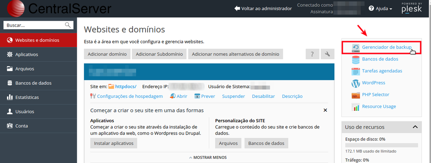Image resolution: width=431 pixels, height=163 pixels.
Task: Click the Descrição link
Action: pyautogui.click(x=292, y=96)
